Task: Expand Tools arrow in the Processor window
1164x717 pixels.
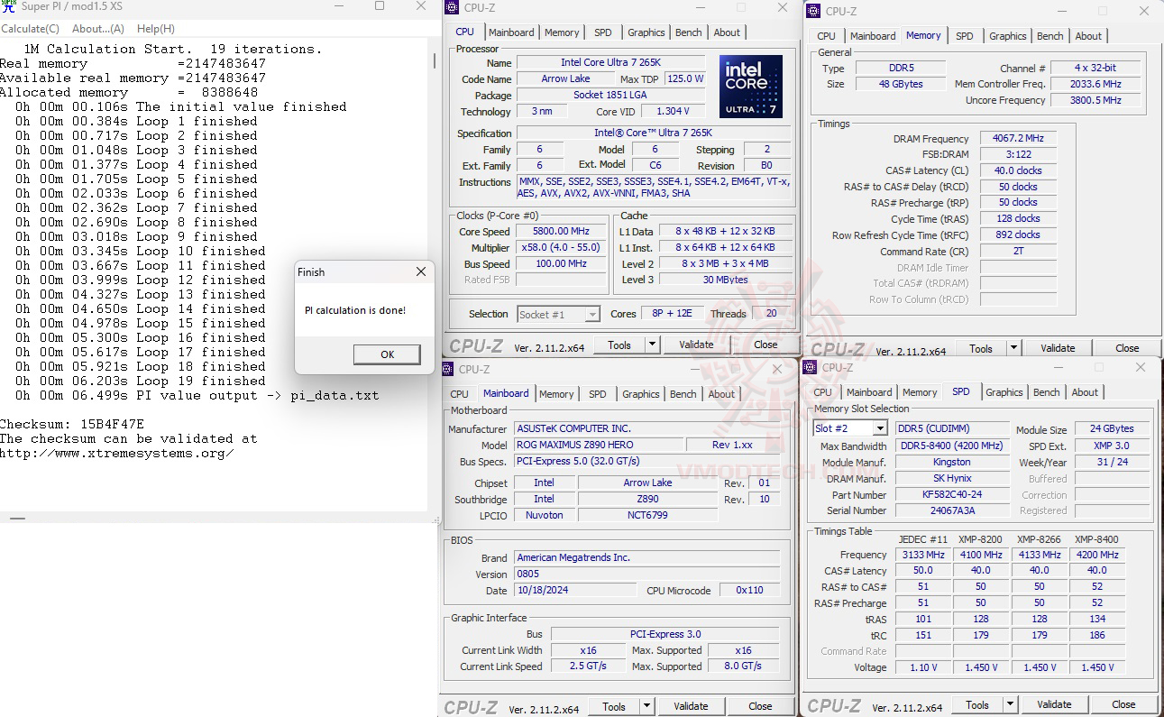Action: [x=653, y=345]
